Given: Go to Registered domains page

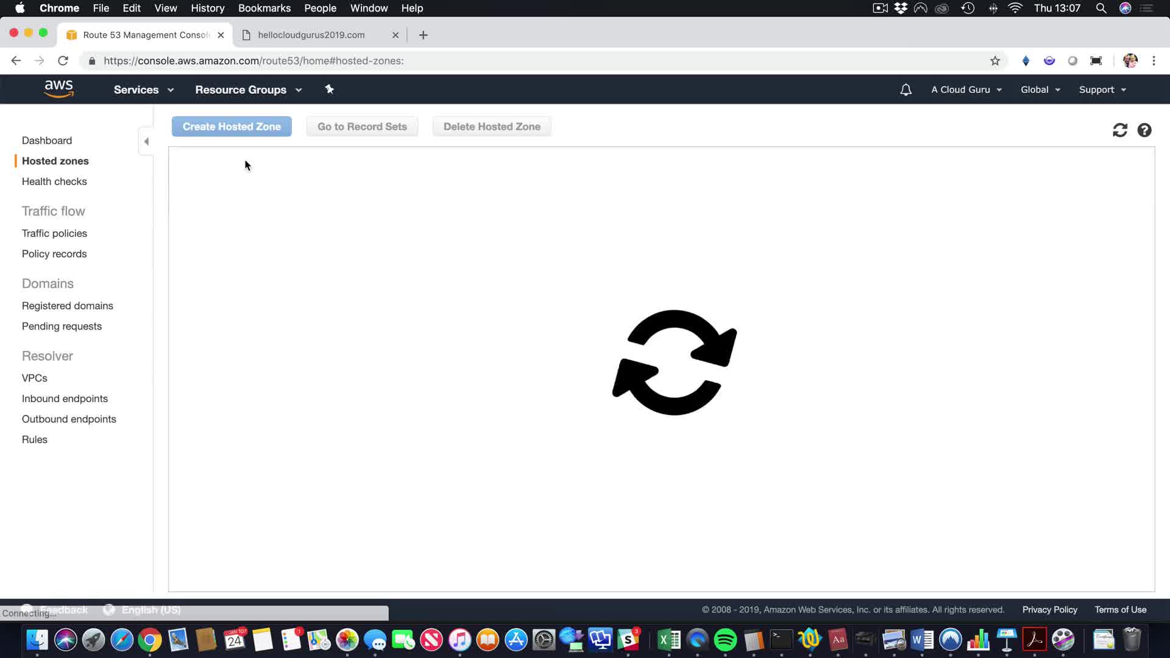Looking at the screenshot, I should tap(68, 306).
